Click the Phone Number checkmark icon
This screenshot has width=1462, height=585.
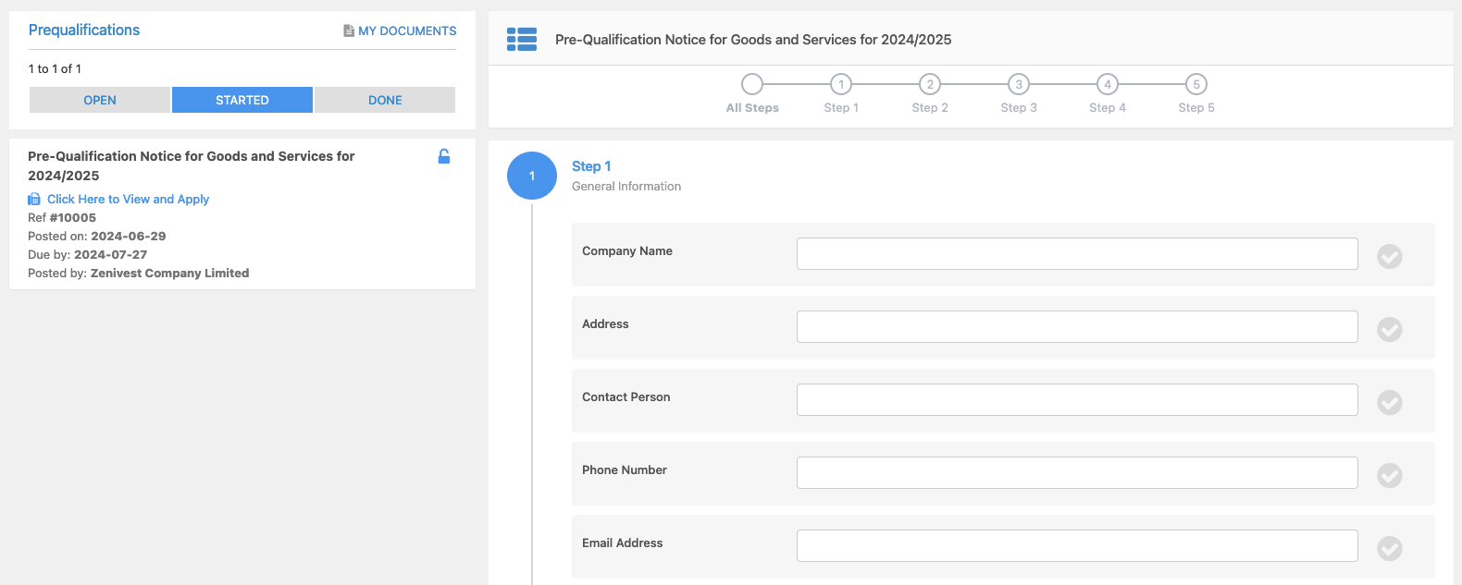(x=1390, y=475)
